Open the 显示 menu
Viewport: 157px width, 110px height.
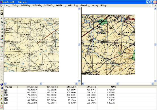[15, 5]
